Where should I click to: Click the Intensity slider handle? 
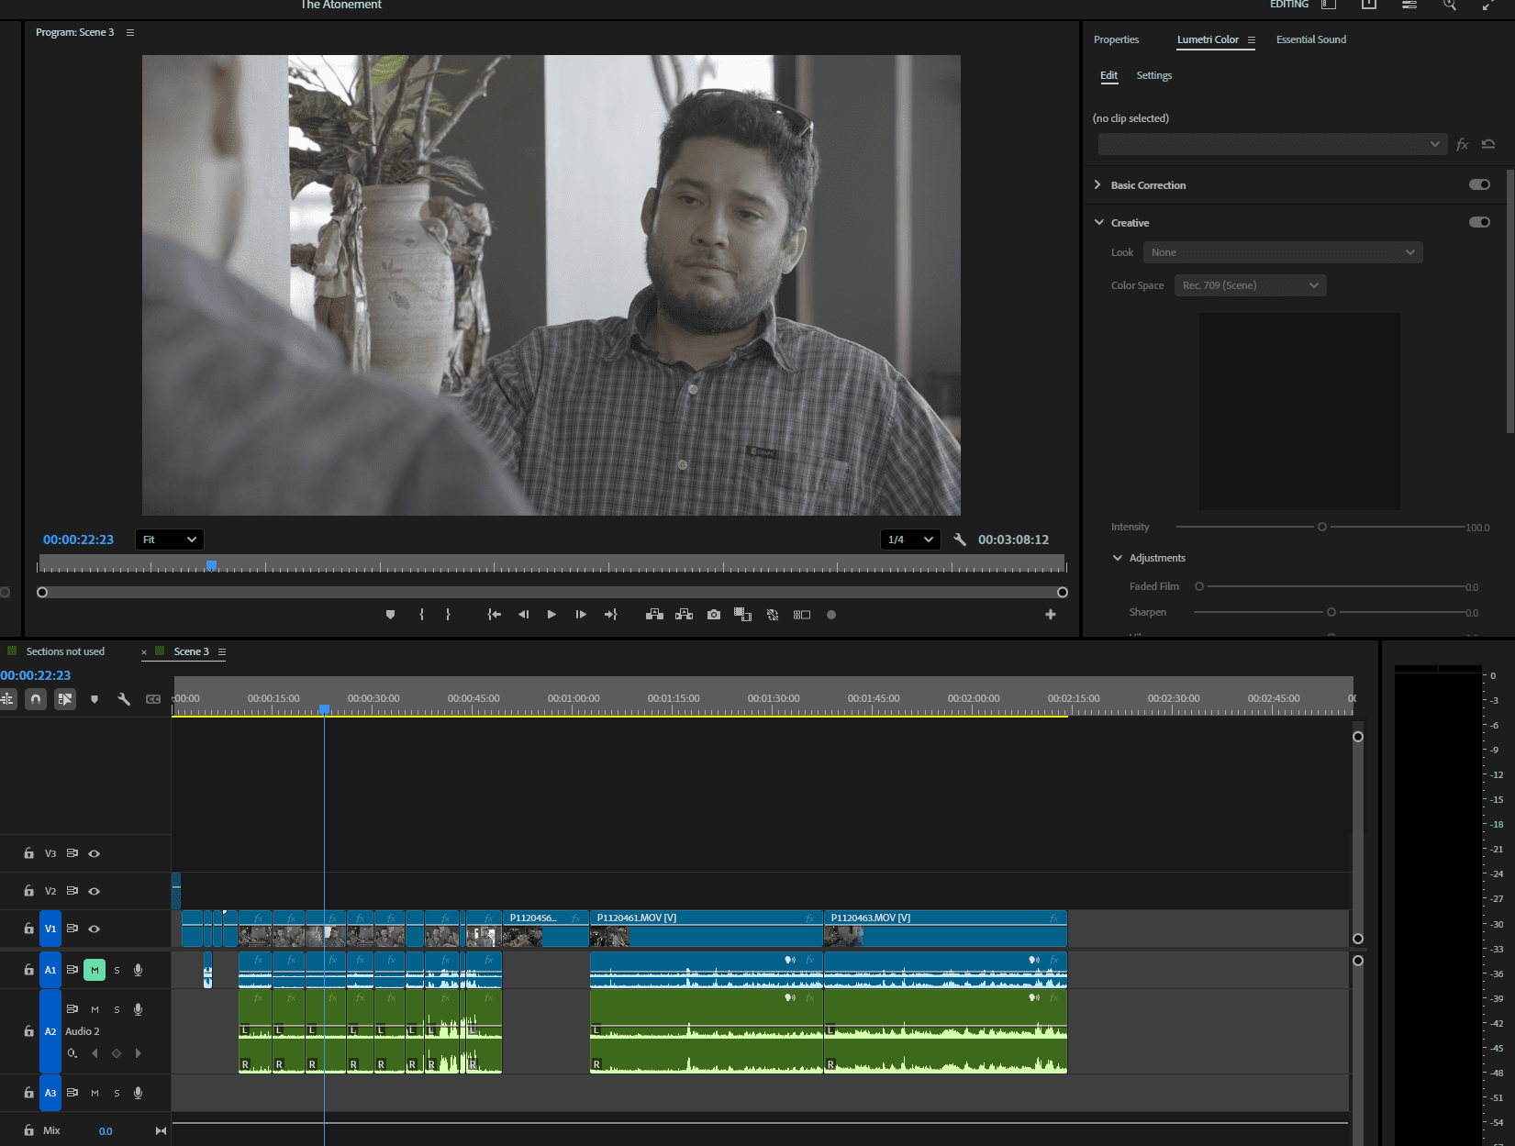point(1321,527)
